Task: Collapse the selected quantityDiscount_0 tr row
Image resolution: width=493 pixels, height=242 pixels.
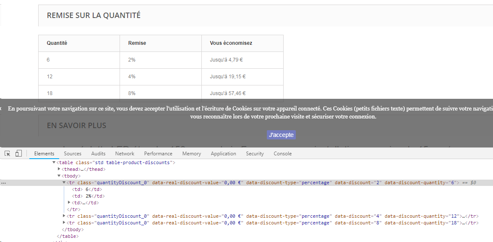Action: tap(64, 183)
